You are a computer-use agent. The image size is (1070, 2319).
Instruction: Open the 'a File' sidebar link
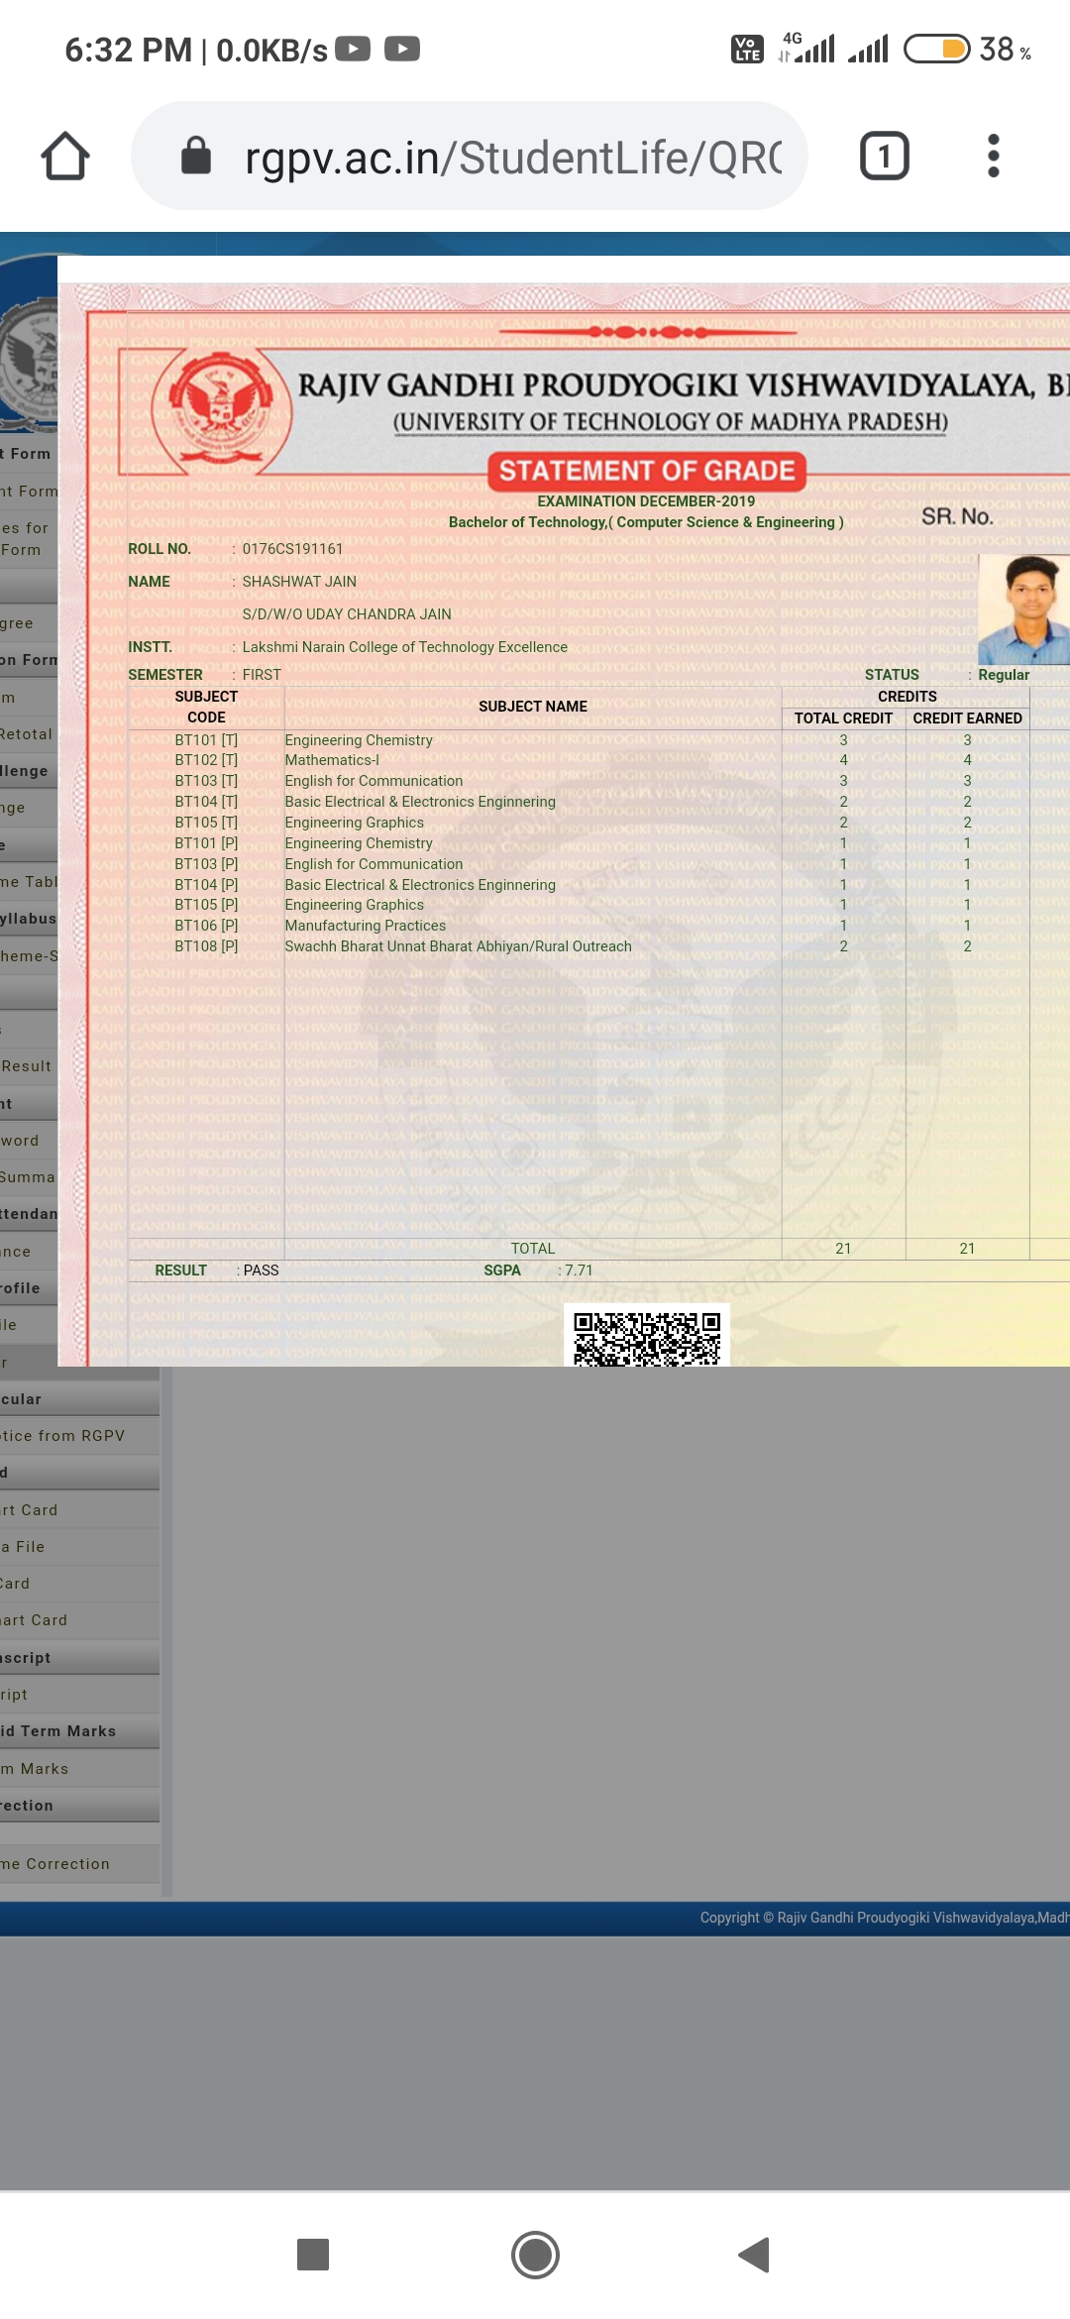point(79,1547)
